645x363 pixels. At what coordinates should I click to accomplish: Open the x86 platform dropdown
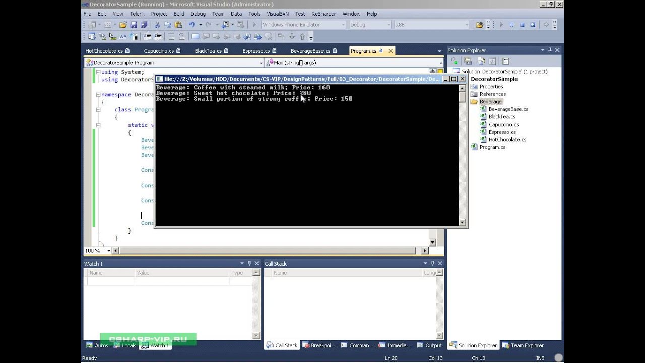467,25
